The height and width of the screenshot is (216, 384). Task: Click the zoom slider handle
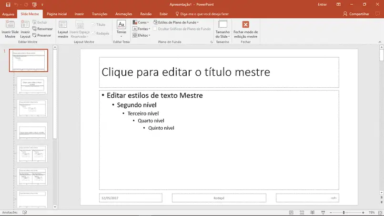[344, 213]
